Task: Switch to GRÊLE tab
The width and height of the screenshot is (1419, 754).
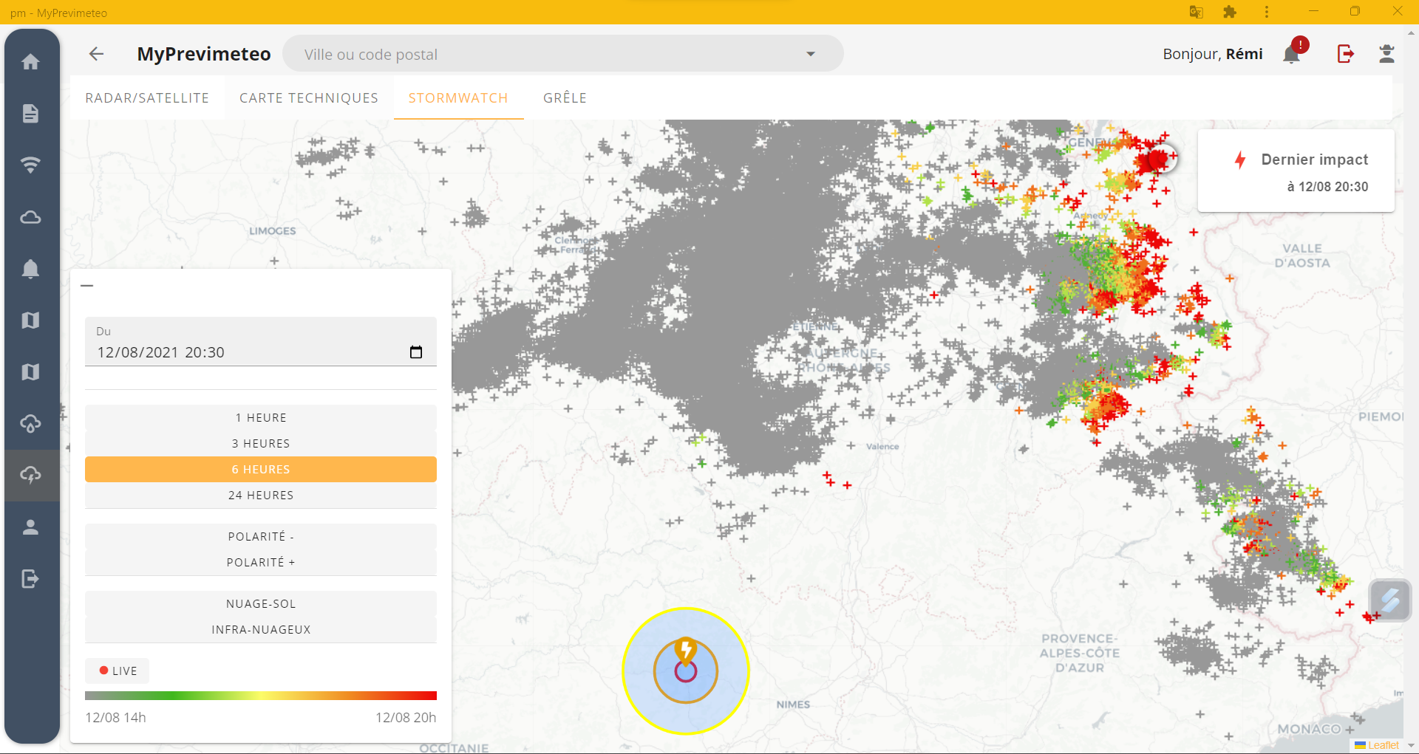Action: point(565,98)
